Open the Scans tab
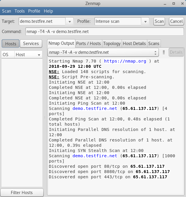 (154, 44)
